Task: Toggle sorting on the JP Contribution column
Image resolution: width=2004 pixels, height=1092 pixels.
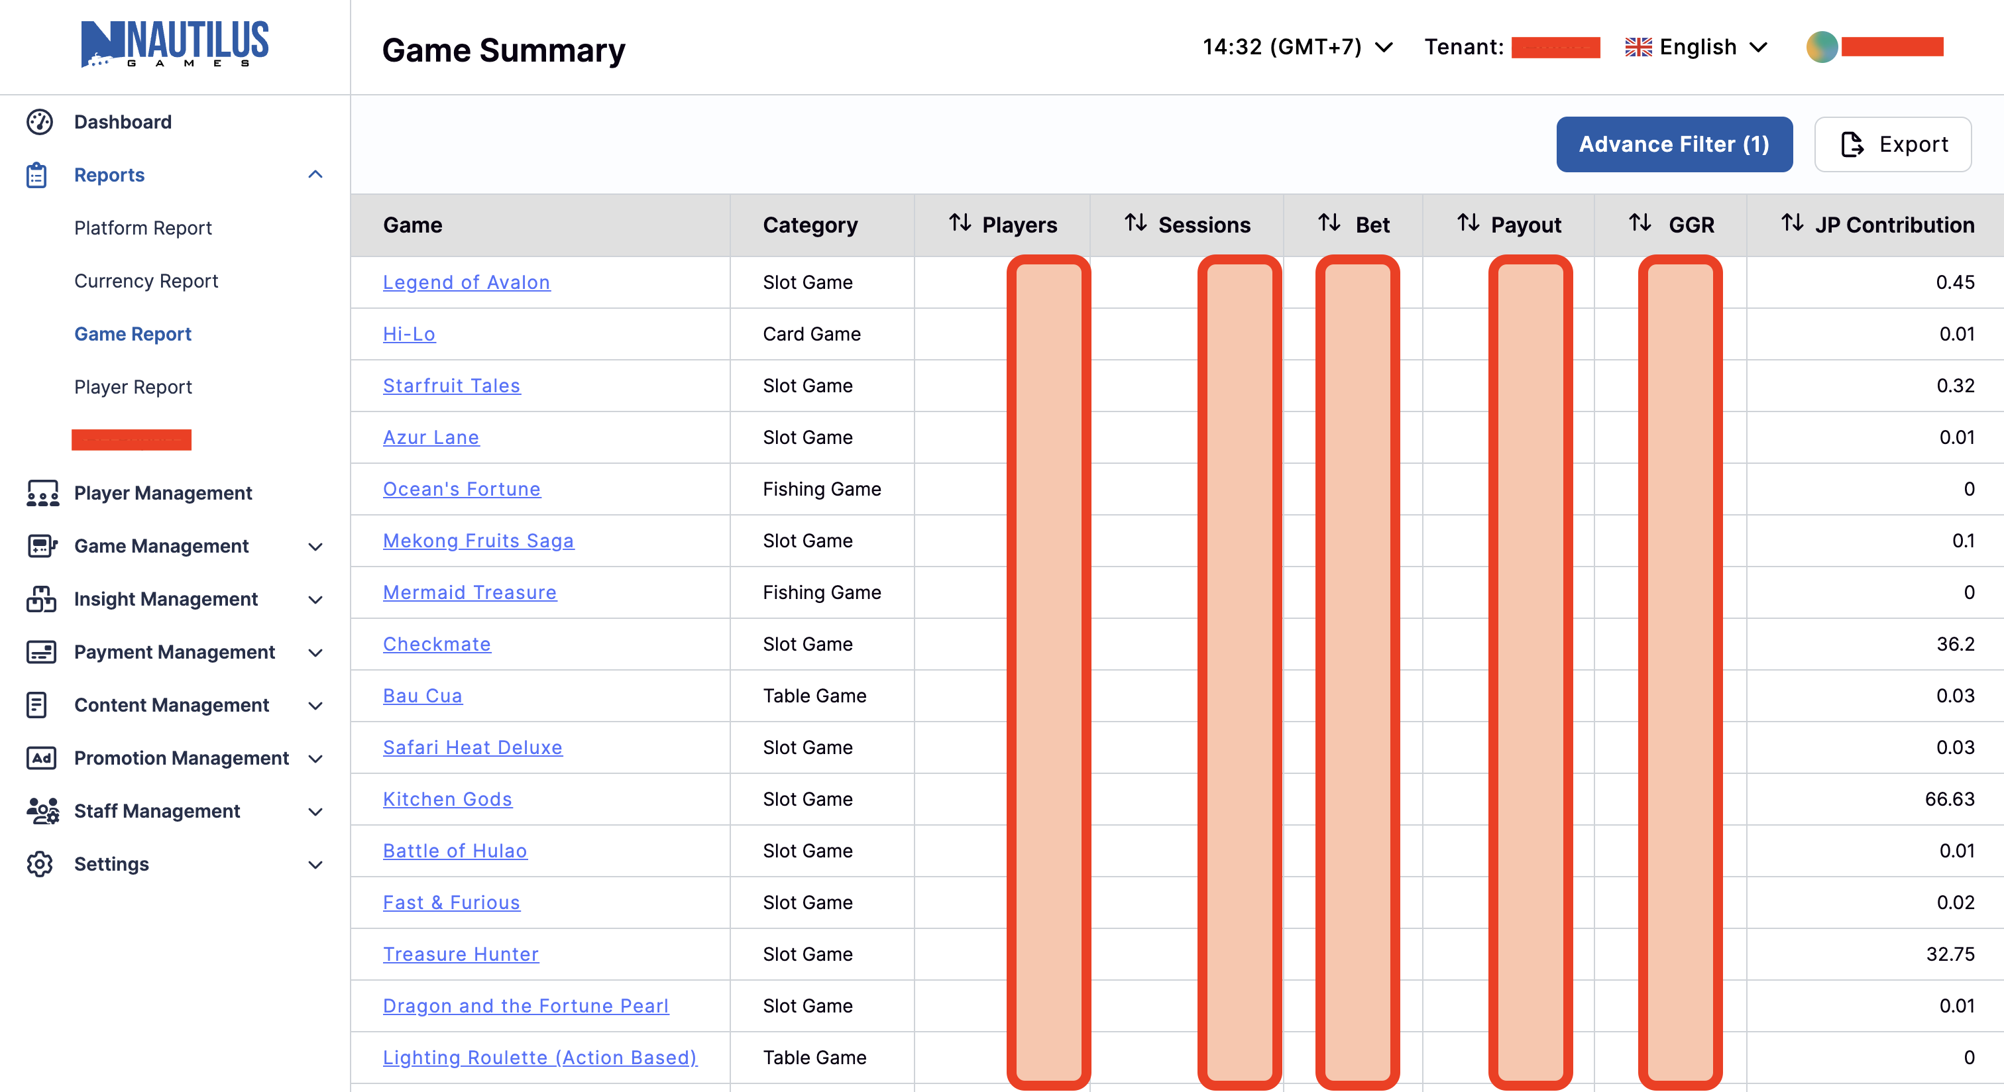Action: tap(1793, 224)
